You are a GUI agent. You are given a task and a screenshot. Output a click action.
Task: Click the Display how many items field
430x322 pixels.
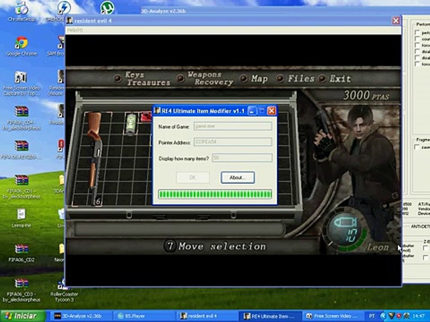[242, 158]
